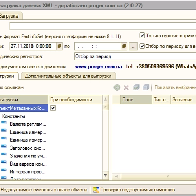The width and height of the screenshot is (196, 196).
Task: Click the uncheck all items icon
Action: tap(146, 87)
